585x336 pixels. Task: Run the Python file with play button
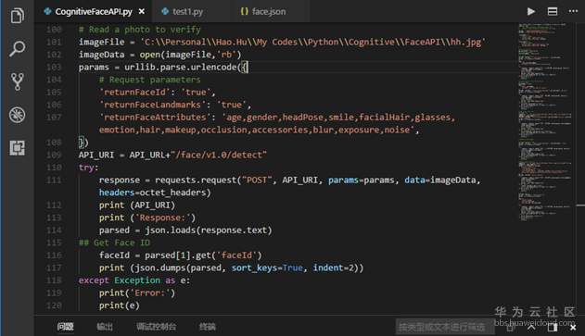pyautogui.click(x=531, y=11)
